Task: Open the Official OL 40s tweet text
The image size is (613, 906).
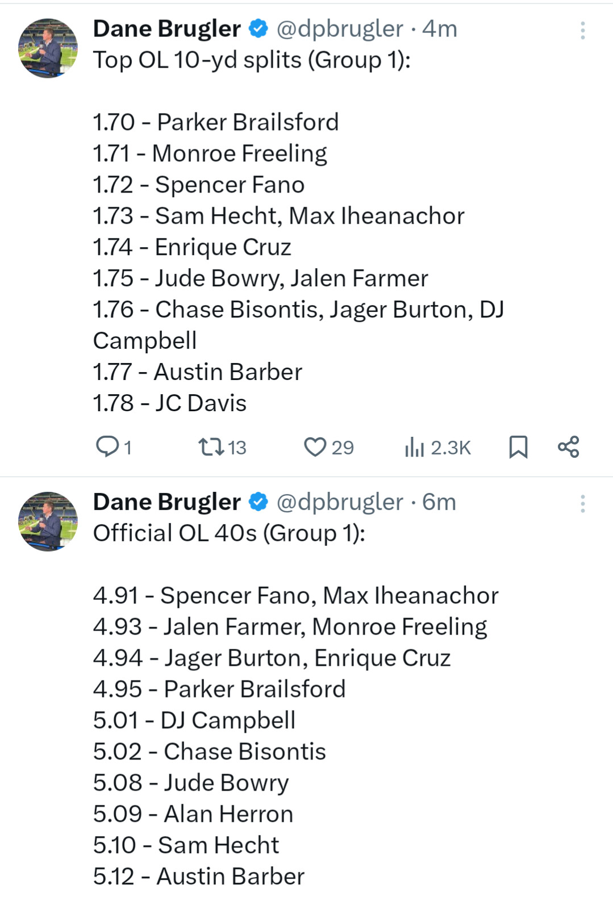Action: point(229,533)
